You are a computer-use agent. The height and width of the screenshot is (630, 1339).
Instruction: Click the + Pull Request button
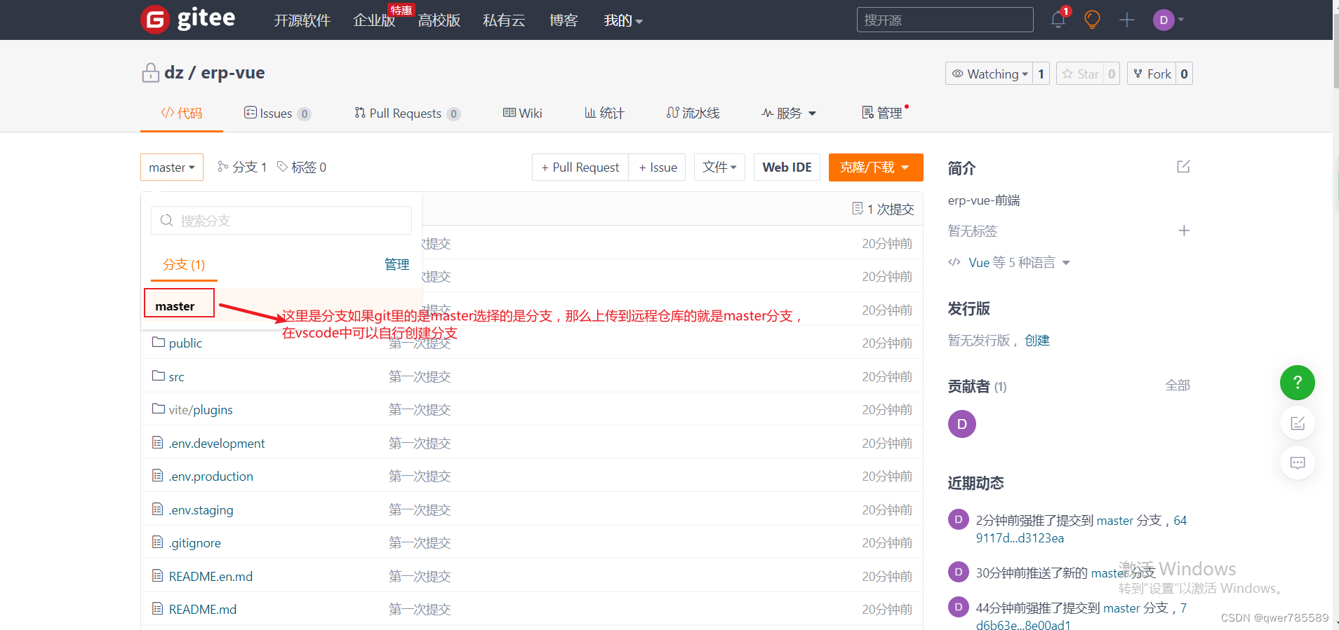point(580,167)
